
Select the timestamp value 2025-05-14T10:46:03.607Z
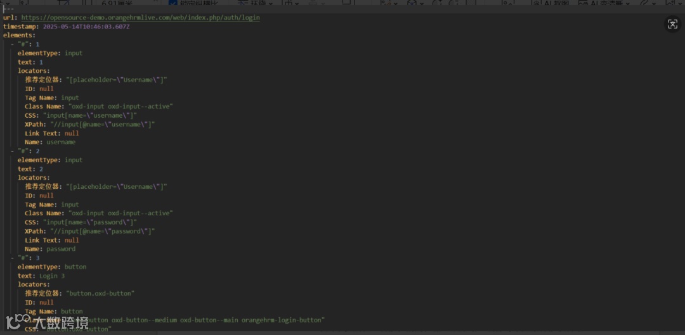(x=86, y=27)
